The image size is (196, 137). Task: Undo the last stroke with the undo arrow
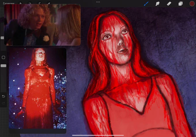pos(3,96)
